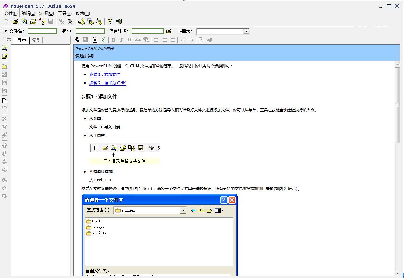This screenshot has height=278, width=404.
Task: Click the green Refresh page icon
Action: [x=103, y=40]
